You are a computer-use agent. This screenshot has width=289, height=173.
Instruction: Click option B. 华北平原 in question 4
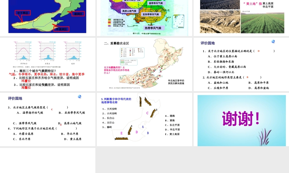70,134
